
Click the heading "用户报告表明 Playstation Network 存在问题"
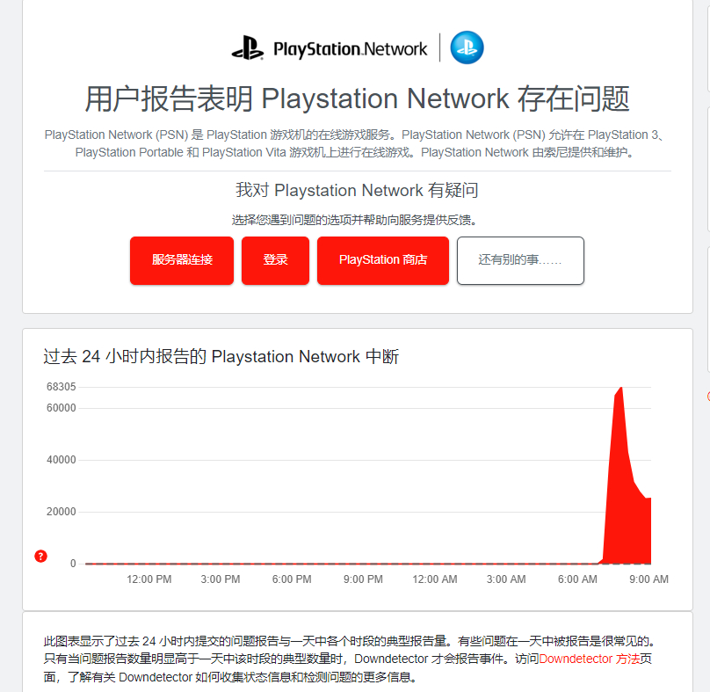coord(354,98)
